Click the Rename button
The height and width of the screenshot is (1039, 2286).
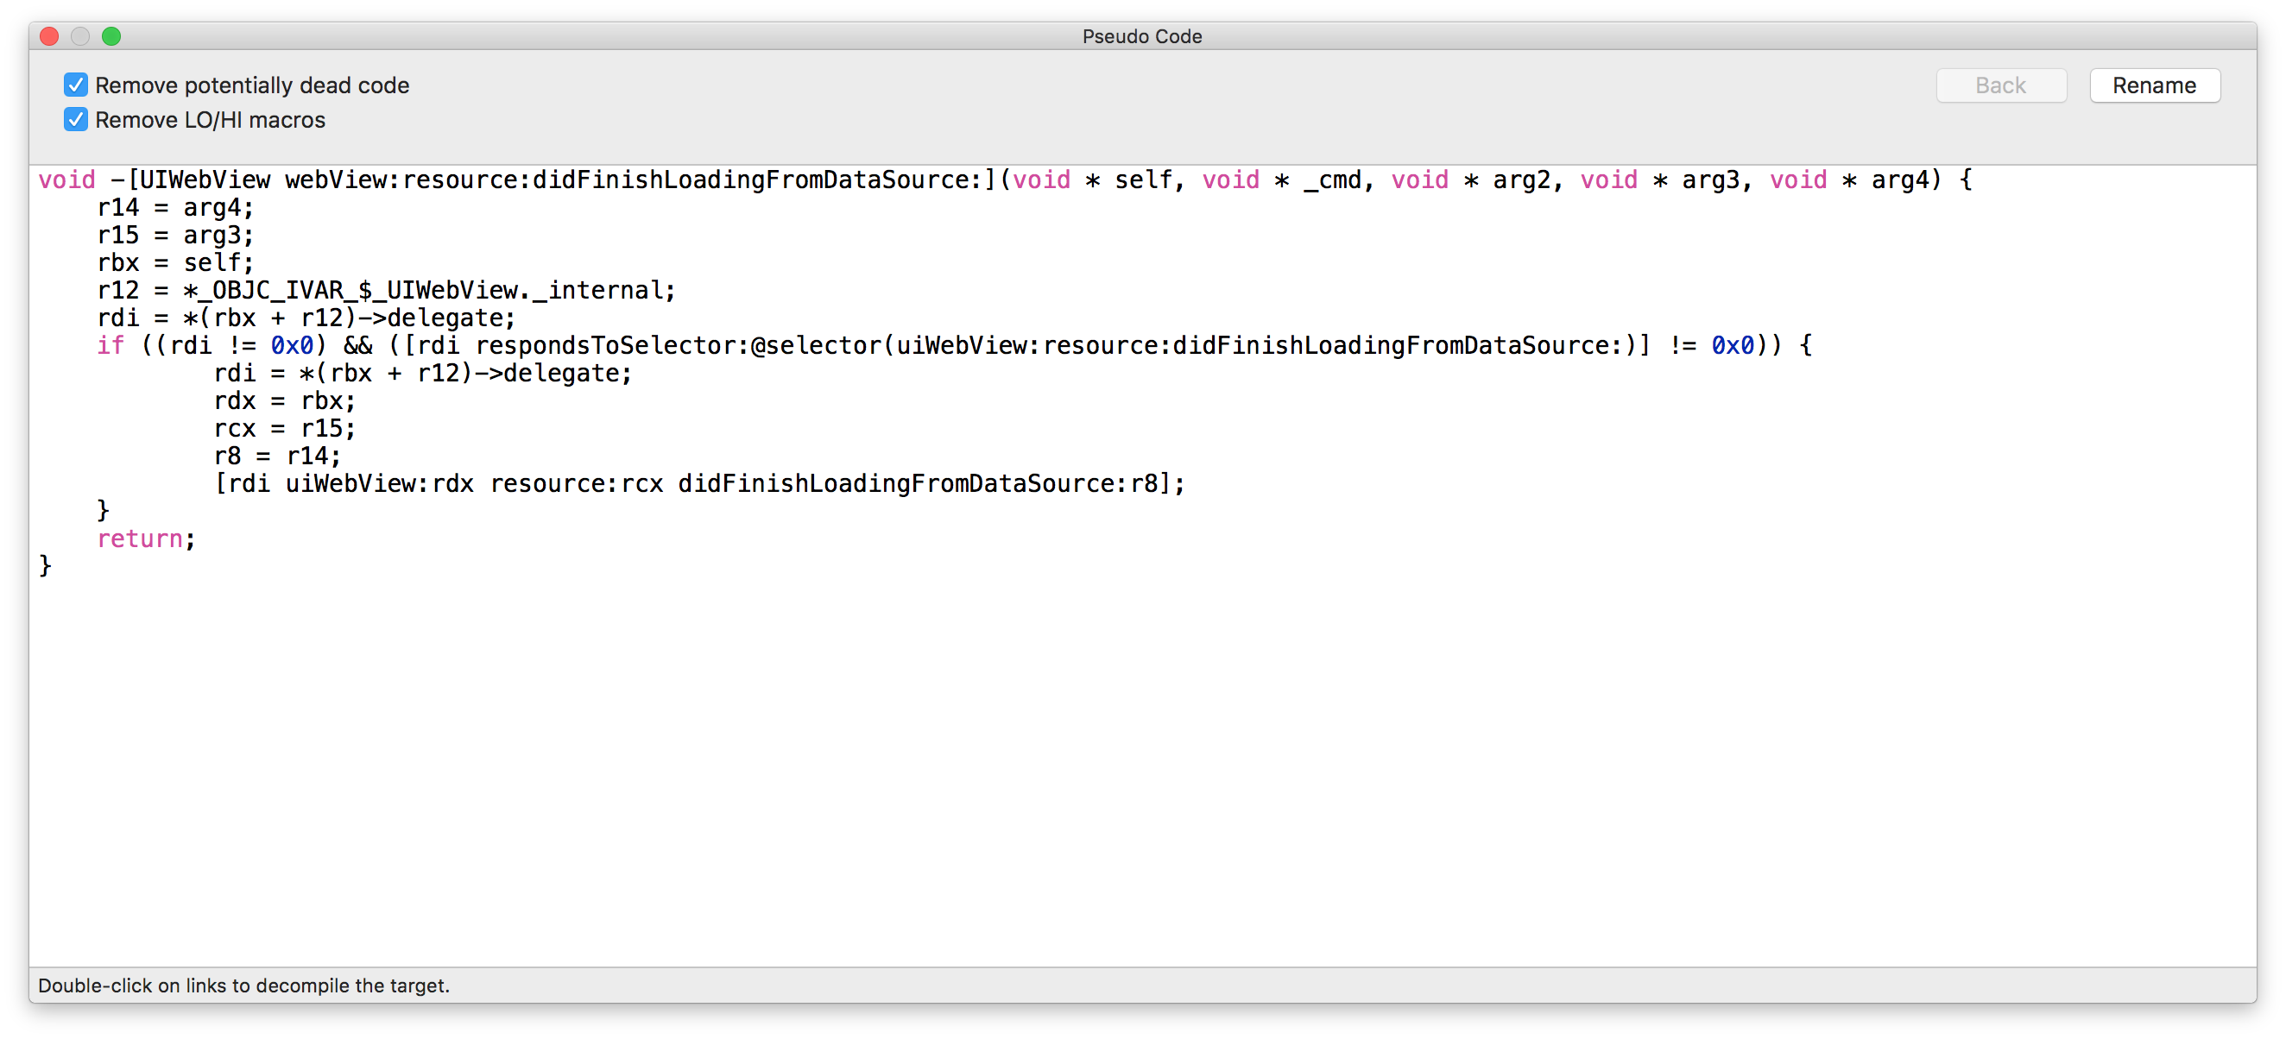[x=2154, y=85]
